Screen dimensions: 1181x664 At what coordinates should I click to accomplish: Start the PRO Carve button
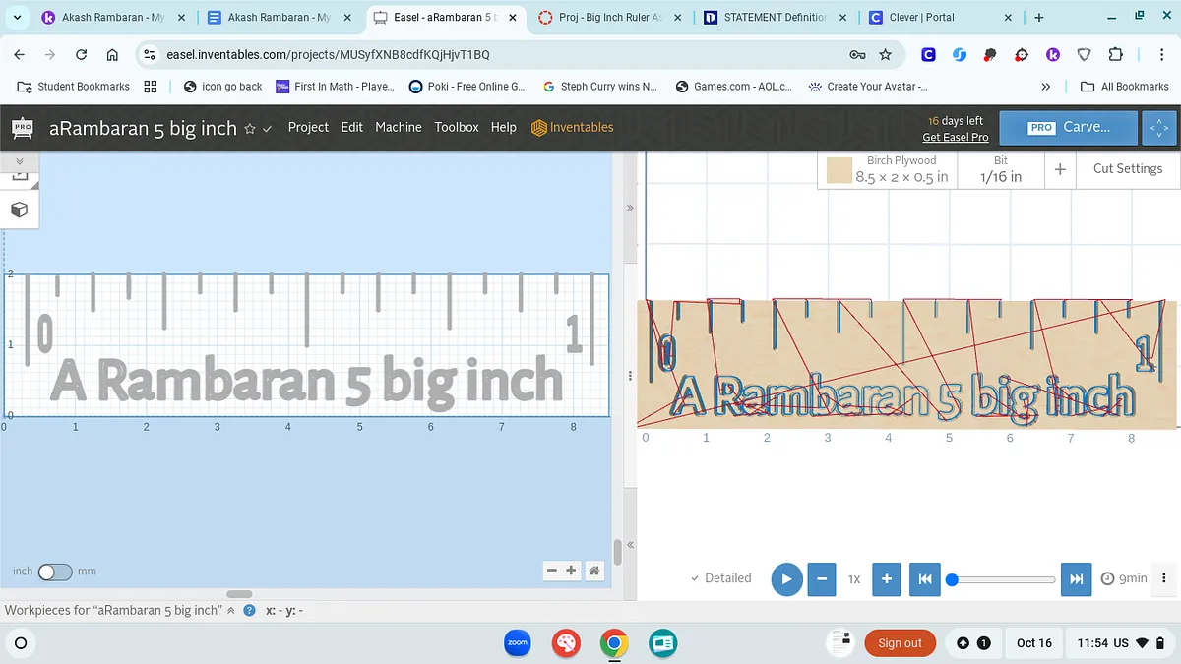point(1069,128)
